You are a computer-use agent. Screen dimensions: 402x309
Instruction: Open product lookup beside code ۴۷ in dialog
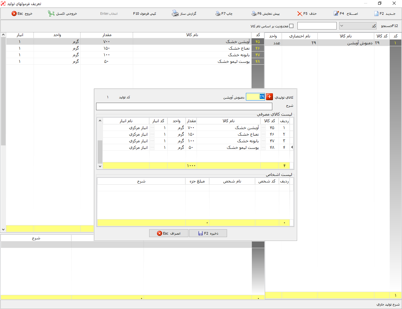(x=263, y=141)
